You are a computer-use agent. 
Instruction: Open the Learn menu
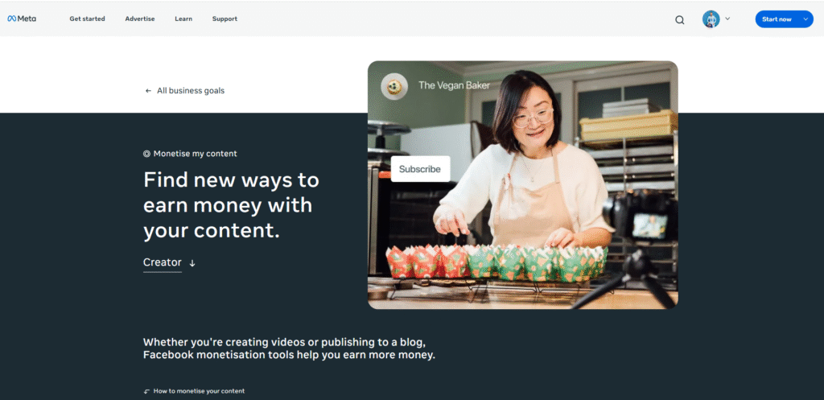point(183,19)
